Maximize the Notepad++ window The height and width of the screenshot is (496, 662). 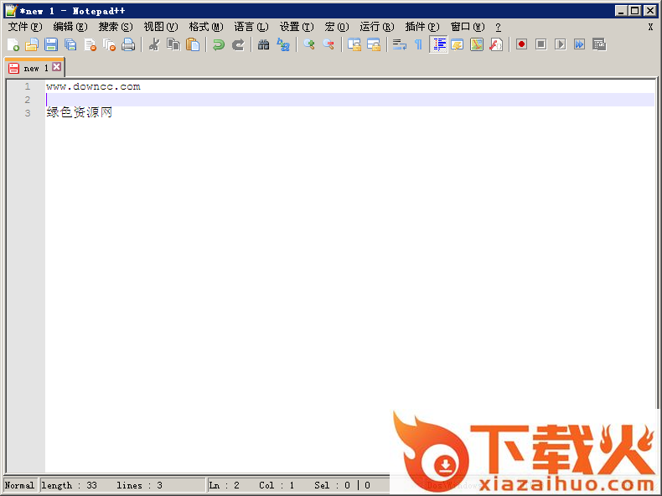pyautogui.click(x=634, y=11)
